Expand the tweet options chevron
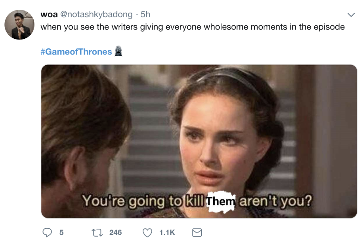Viewport: 358px width, 240px height. [351, 15]
